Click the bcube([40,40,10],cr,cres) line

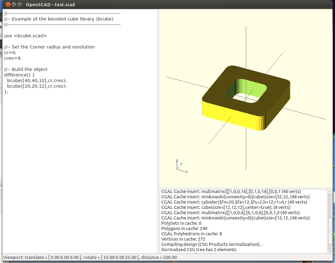click(x=37, y=81)
